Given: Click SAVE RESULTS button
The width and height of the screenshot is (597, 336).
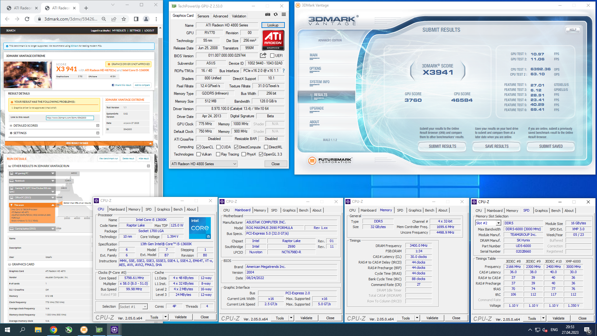Looking at the screenshot, I should (497, 147).
